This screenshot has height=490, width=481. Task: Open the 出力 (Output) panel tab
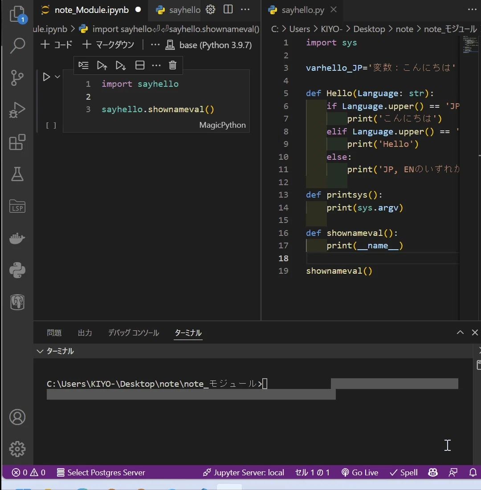(x=85, y=333)
